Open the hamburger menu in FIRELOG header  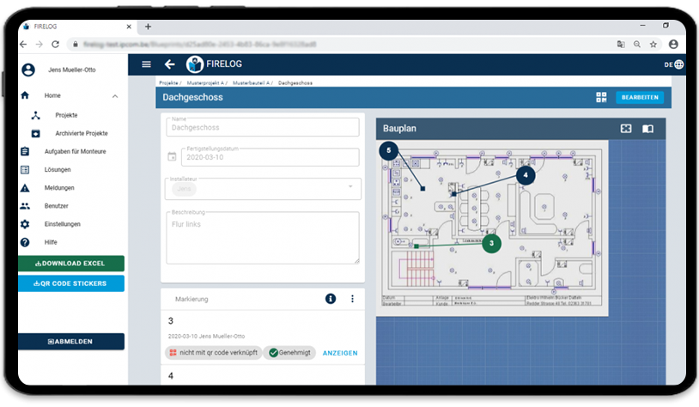tap(146, 64)
